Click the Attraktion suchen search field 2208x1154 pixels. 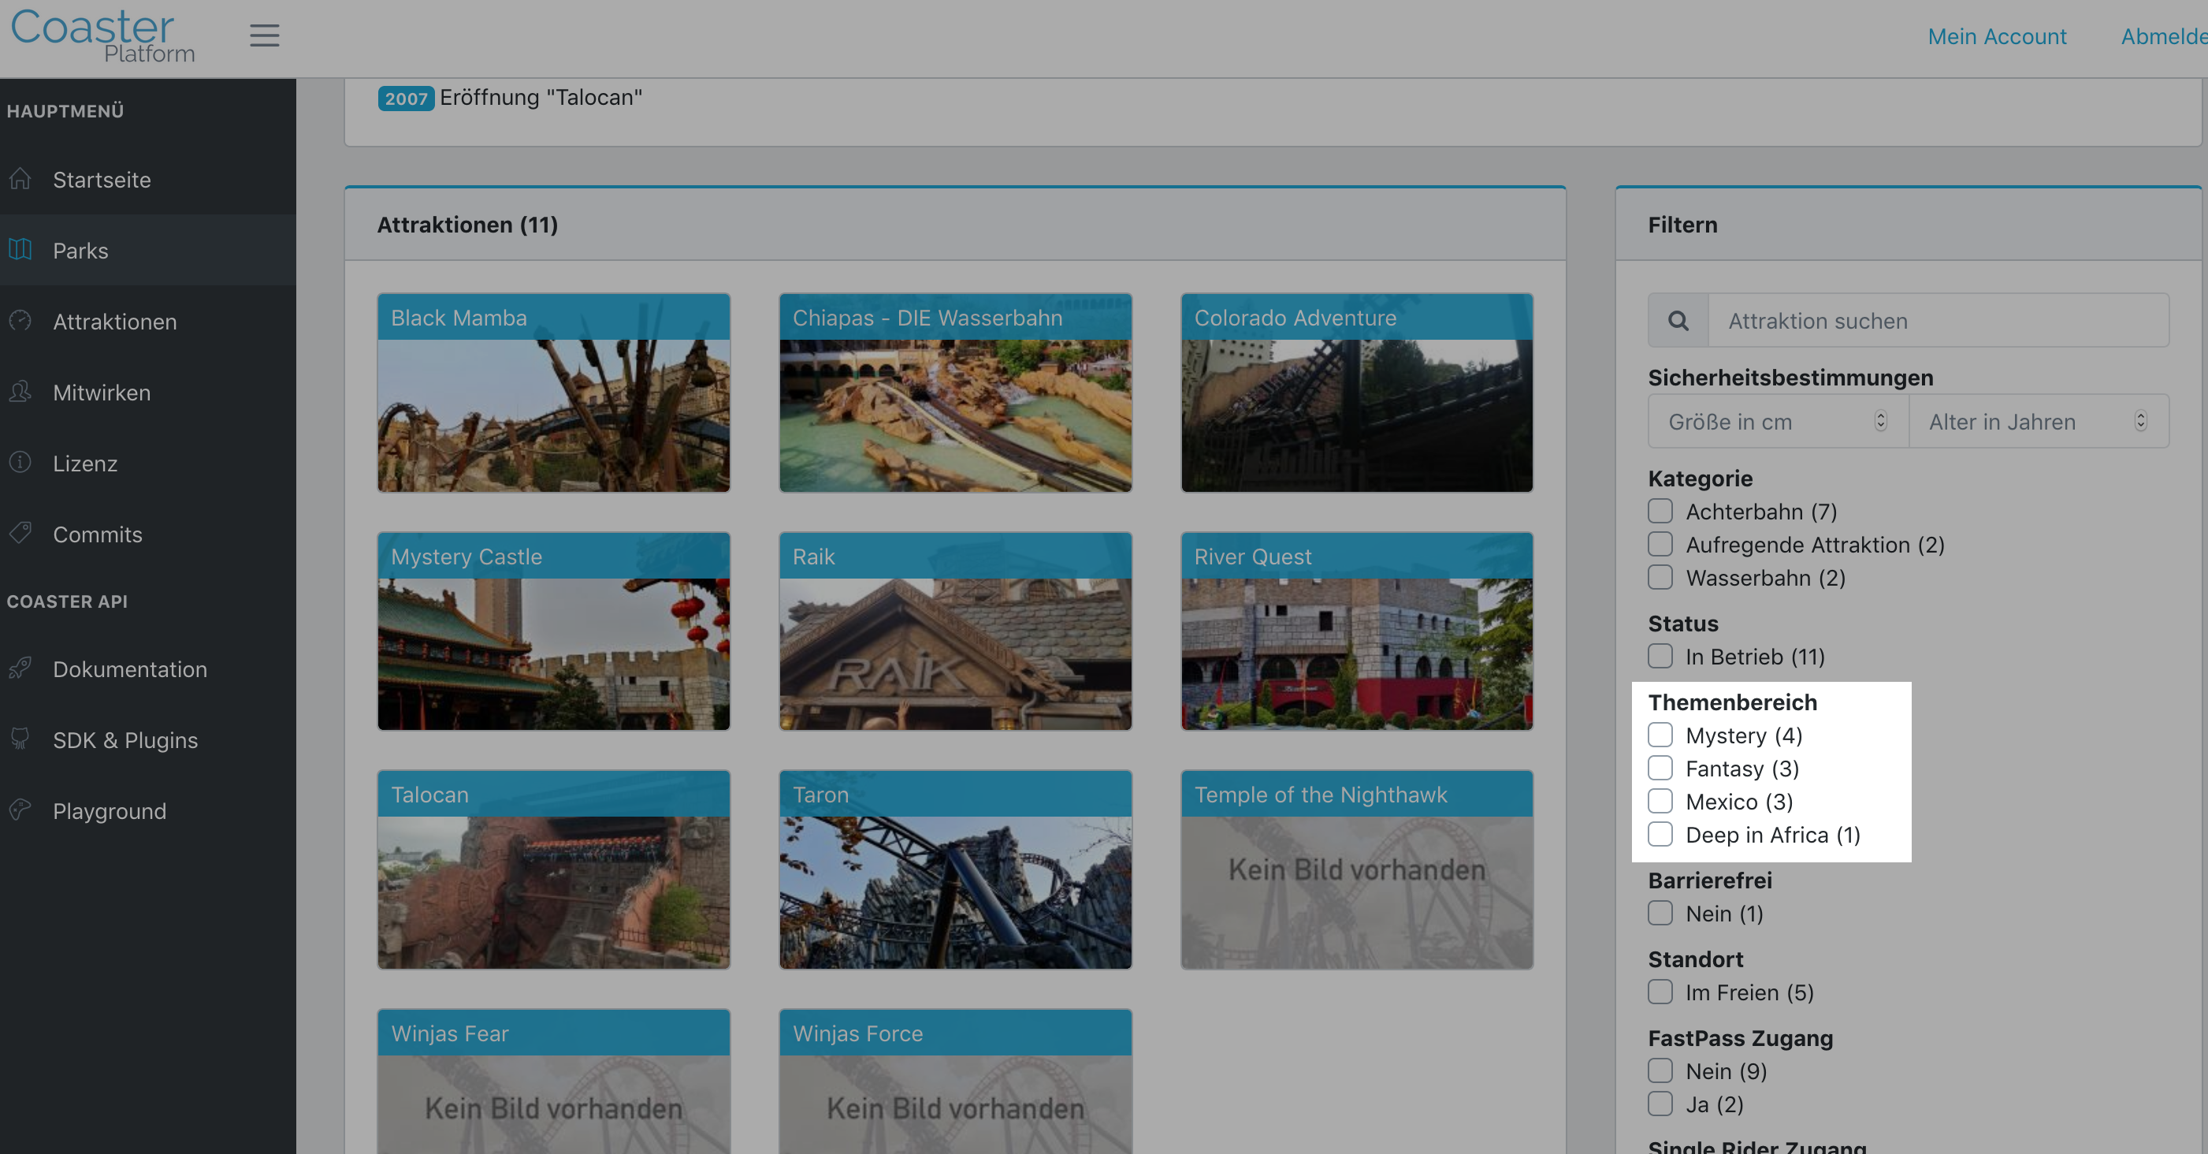pos(1939,321)
